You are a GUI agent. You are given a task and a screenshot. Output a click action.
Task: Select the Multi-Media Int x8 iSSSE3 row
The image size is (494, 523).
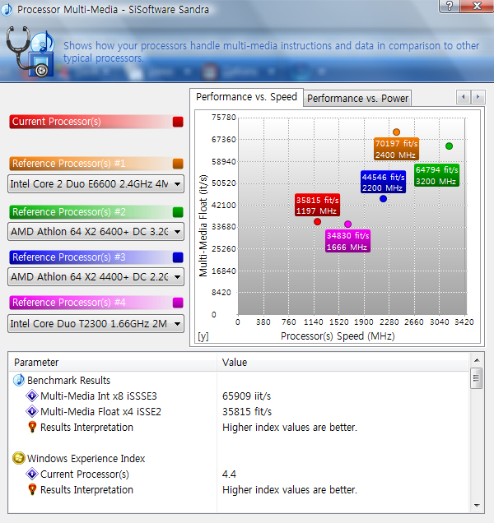[x=239, y=396]
